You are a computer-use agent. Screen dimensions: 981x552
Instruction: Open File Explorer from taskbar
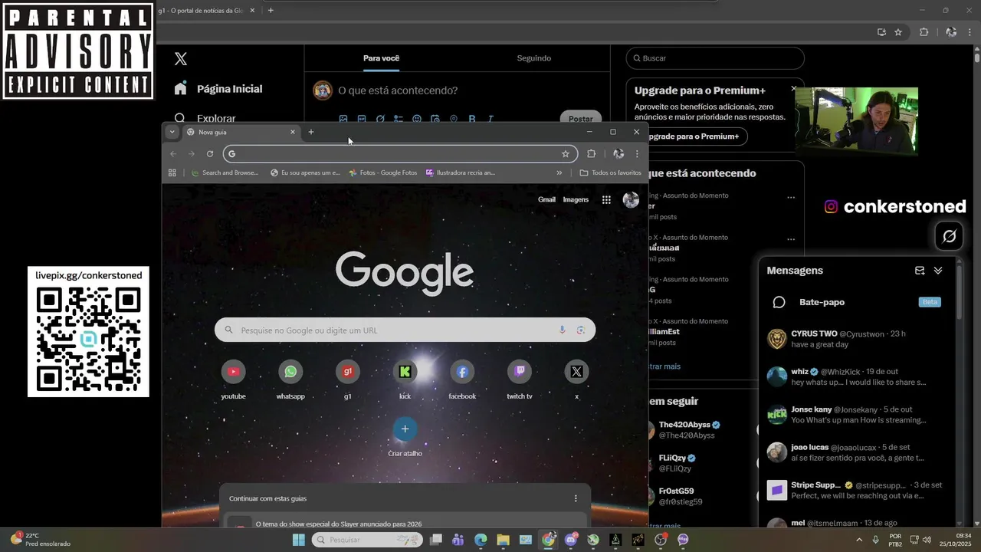[x=503, y=540]
